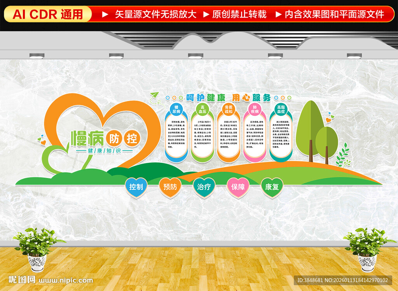Click the white text panel under 骨质疏松
Viewport: 398px width, 291px height.
click(x=229, y=136)
